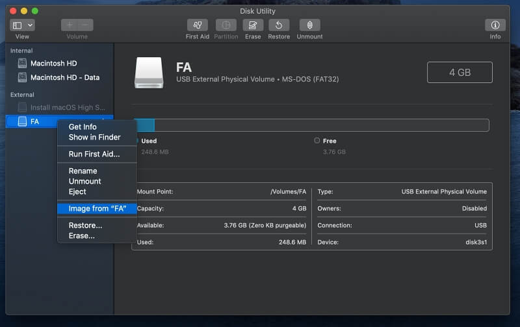Click the FA volume title

tap(184, 67)
